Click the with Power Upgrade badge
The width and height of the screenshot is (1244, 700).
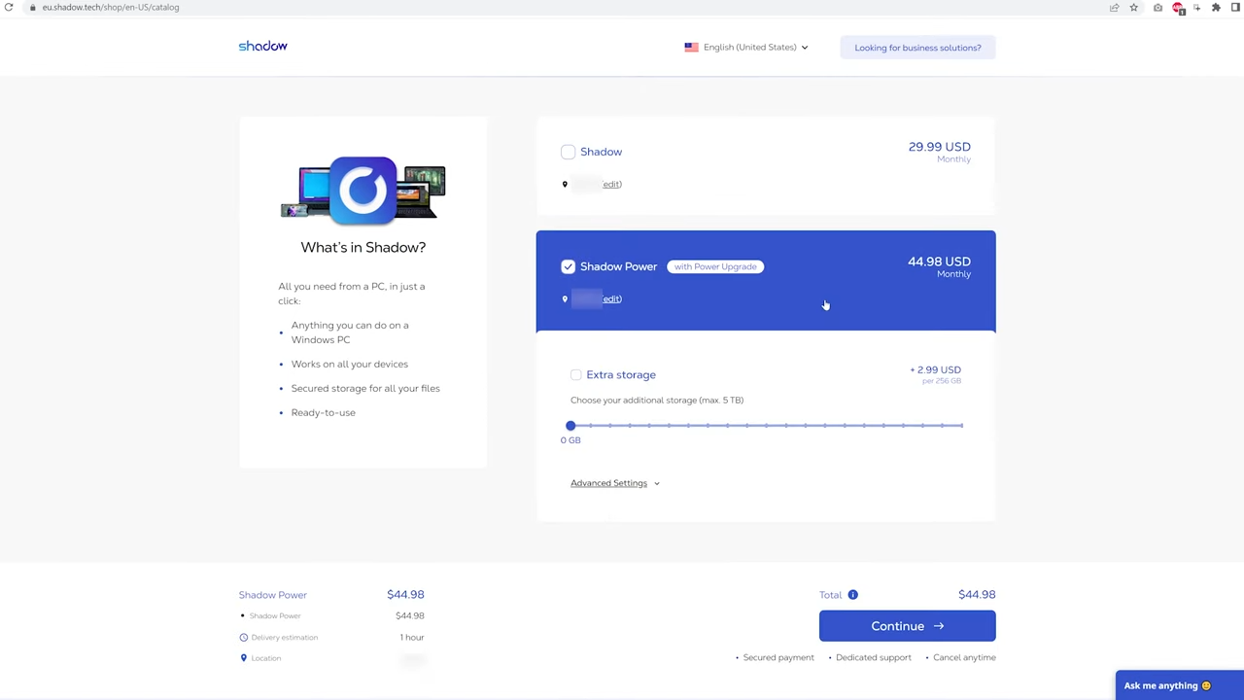(715, 266)
